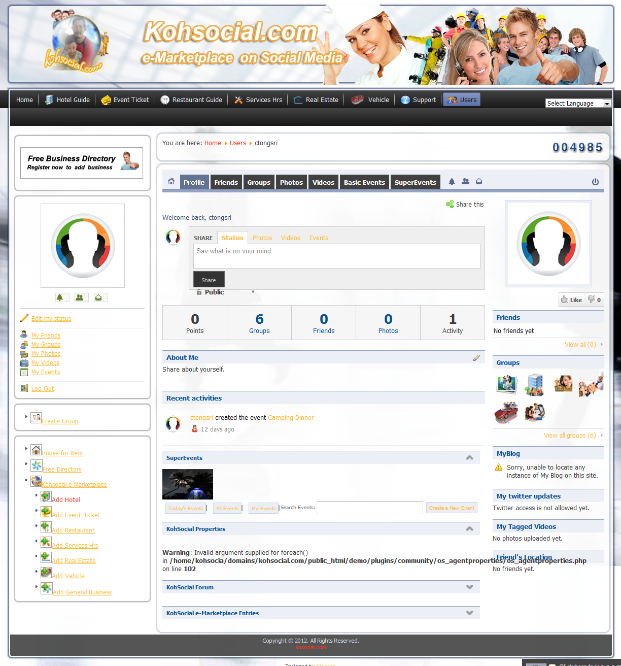
Task: Click the avatar in recent activities
Action: [x=173, y=424]
